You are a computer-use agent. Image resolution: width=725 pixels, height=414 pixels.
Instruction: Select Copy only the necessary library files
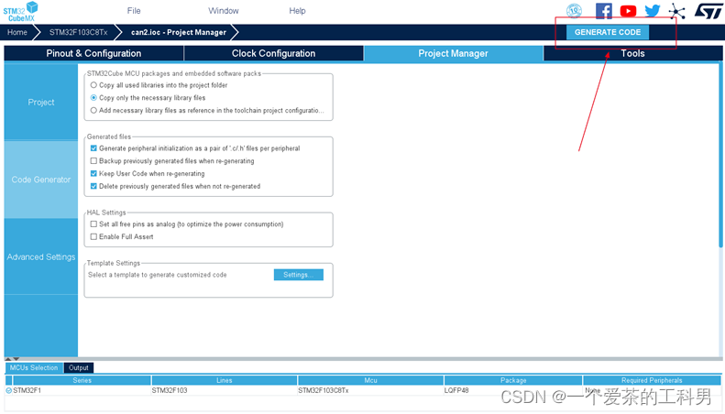pyautogui.click(x=93, y=97)
